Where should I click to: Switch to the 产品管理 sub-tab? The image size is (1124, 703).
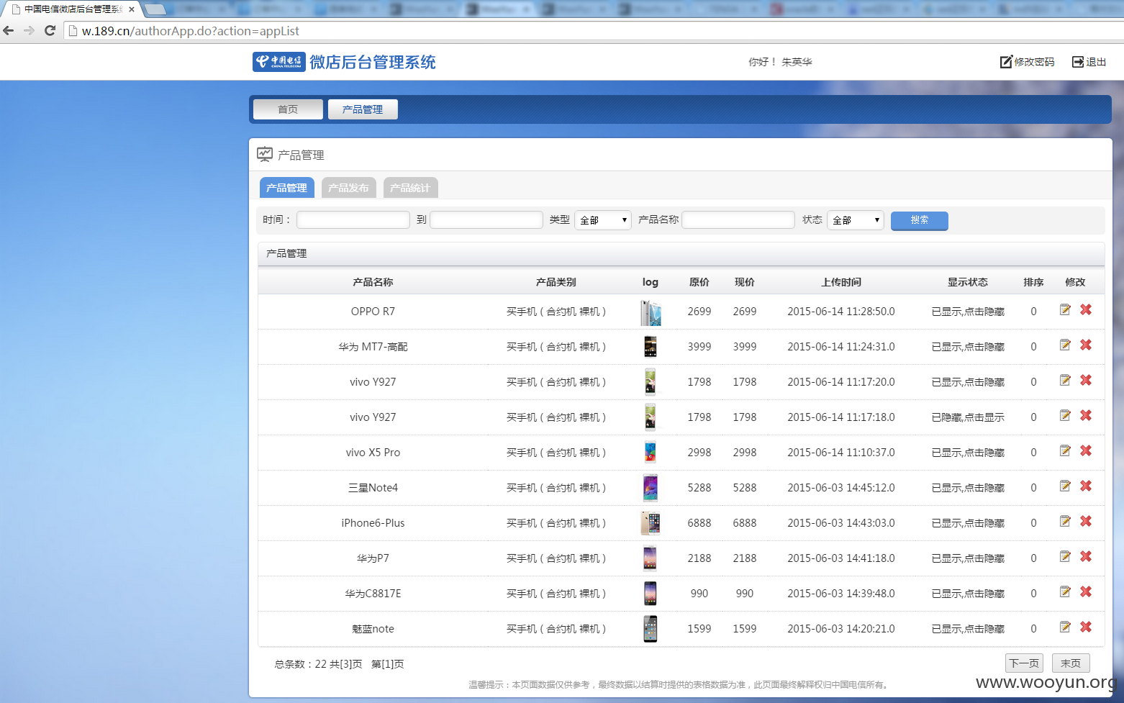coord(286,188)
